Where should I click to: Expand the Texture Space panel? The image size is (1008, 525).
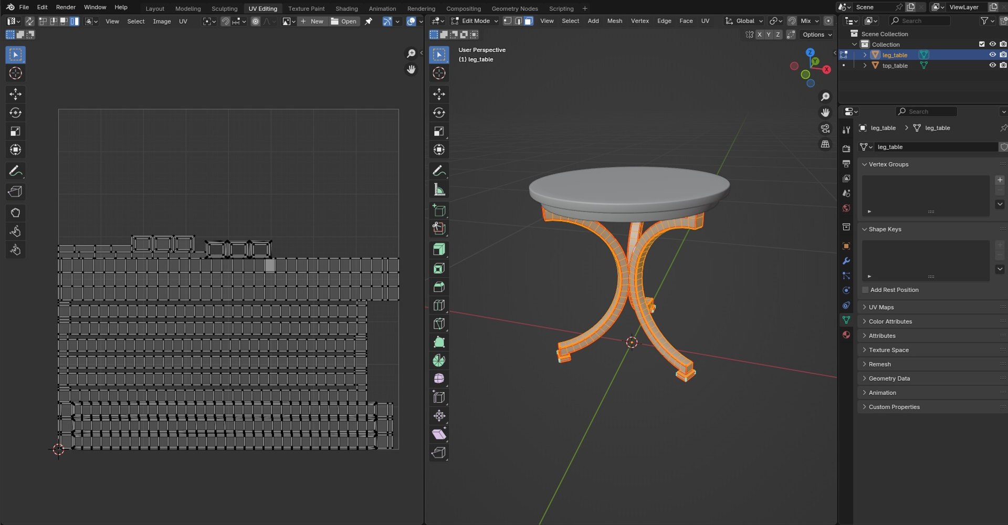[888, 350]
